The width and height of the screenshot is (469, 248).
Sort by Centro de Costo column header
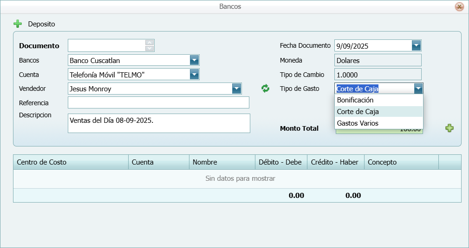tap(71, 162)
